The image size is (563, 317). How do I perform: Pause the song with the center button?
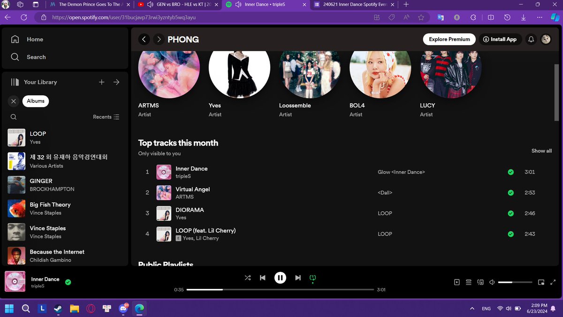coord(280,278)
